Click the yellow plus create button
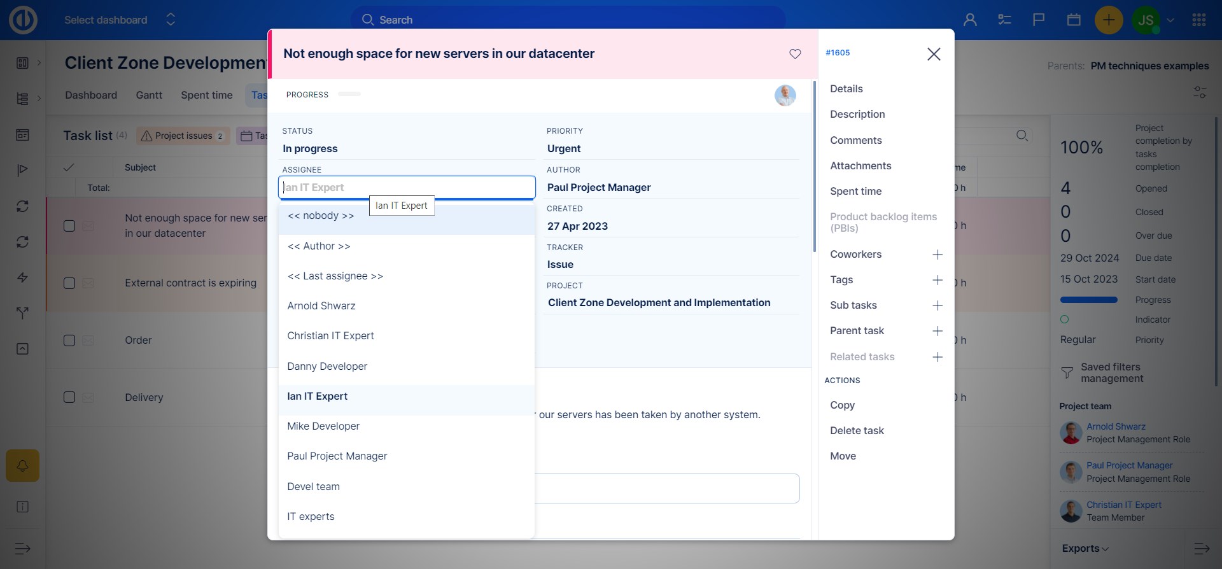 click(x=1109, y=20)
